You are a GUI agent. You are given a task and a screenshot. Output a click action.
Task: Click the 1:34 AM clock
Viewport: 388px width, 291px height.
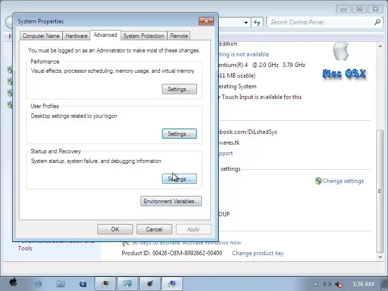(363, 284)
